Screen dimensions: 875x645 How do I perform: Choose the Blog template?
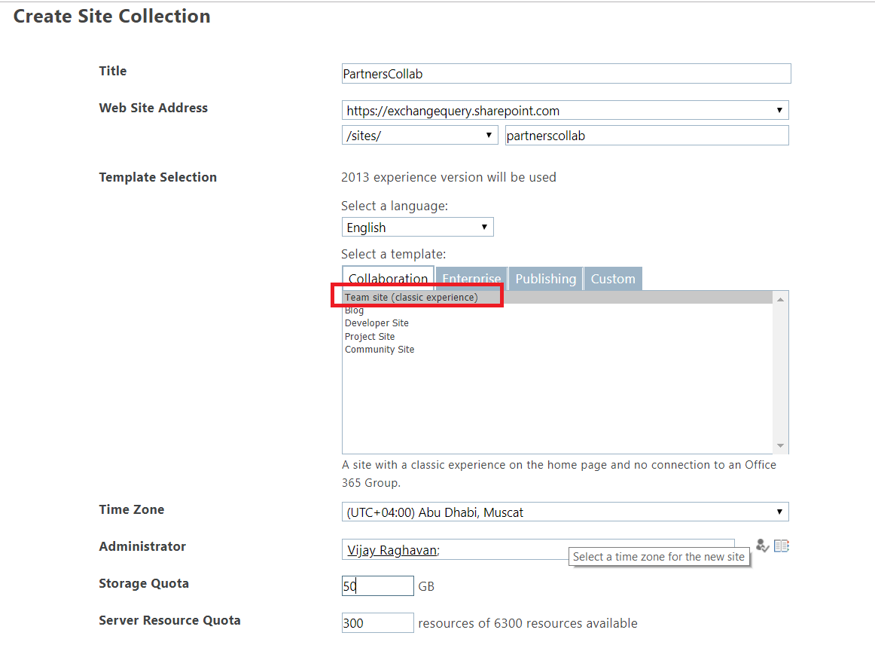pyautogui.click(x=354, y=310)
